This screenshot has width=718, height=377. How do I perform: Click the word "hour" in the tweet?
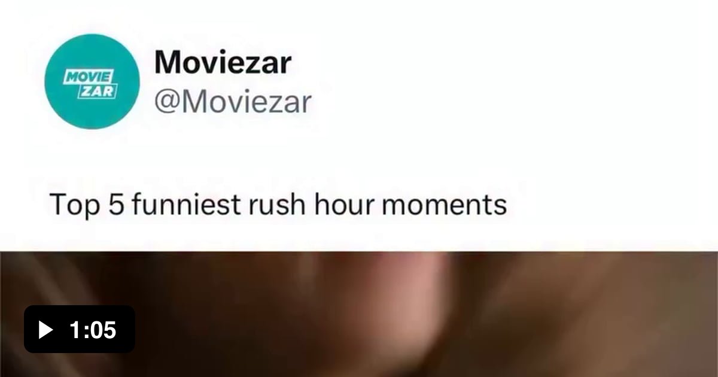(x=341, y=205)
